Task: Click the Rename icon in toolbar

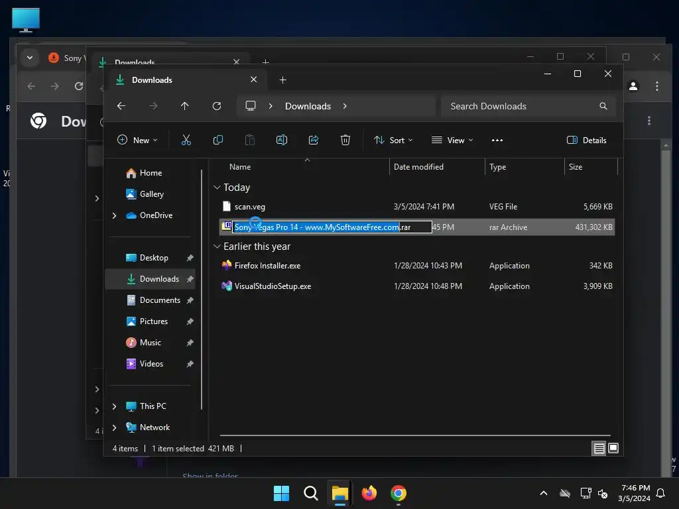Action: coord(281,140)
